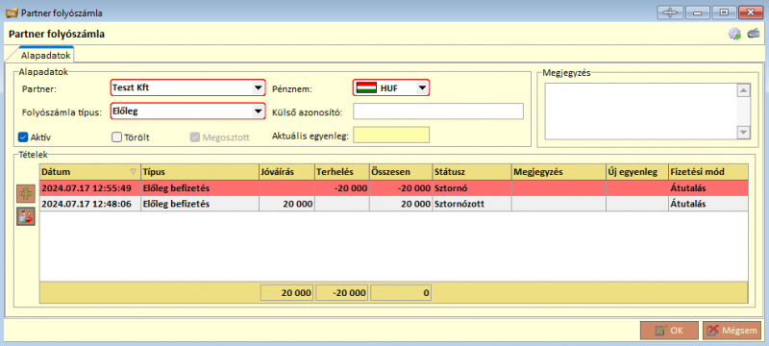Select row dated 2024.07.17 12:48:06
The width and height of the screenshot is (769, 346).
(x=394, y=204)
